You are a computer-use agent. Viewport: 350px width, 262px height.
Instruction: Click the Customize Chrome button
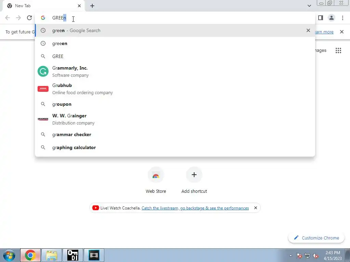(x=316, y=238)
